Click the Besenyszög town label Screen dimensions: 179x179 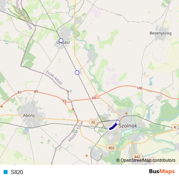tap(160, 33)
